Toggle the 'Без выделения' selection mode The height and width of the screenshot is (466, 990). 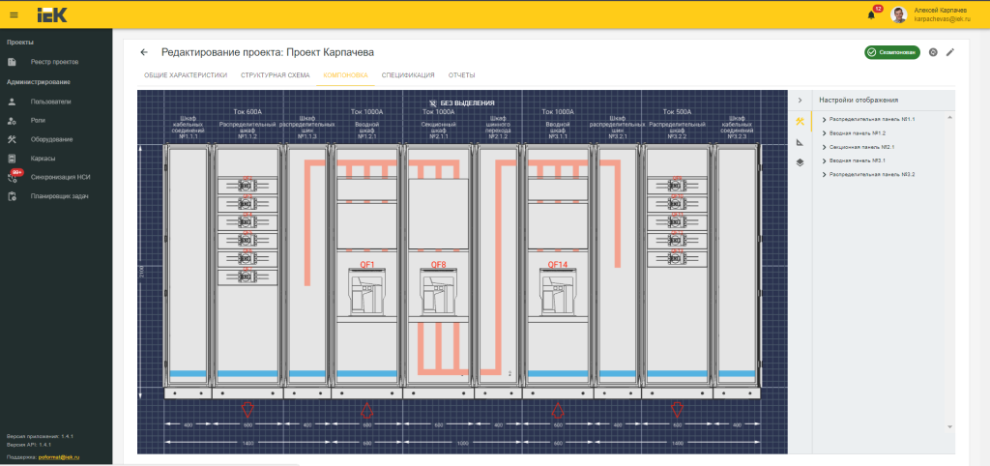point(461,102)
